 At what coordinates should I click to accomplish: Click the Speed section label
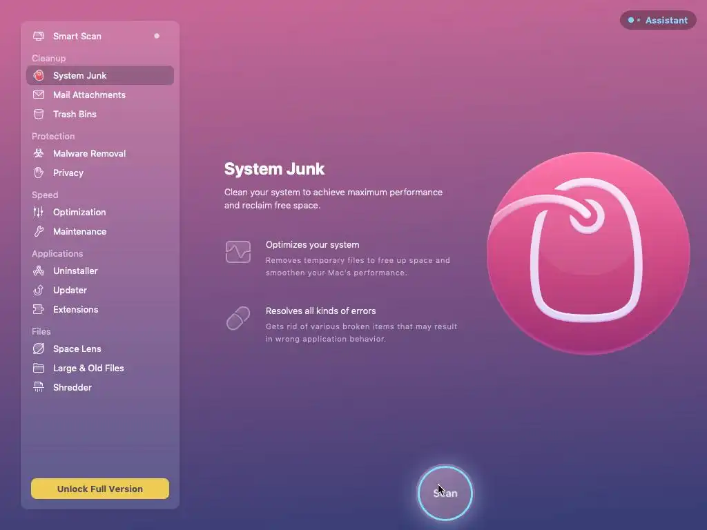coord(45,195)
